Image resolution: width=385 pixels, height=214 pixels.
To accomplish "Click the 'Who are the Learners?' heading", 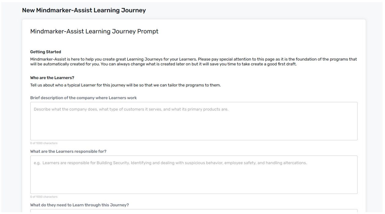I will pyautogui.click(x=52, y=78).
